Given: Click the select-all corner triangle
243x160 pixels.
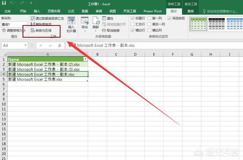Looking at the screenshot, I should pyautogui.click(x=5, y=54).
